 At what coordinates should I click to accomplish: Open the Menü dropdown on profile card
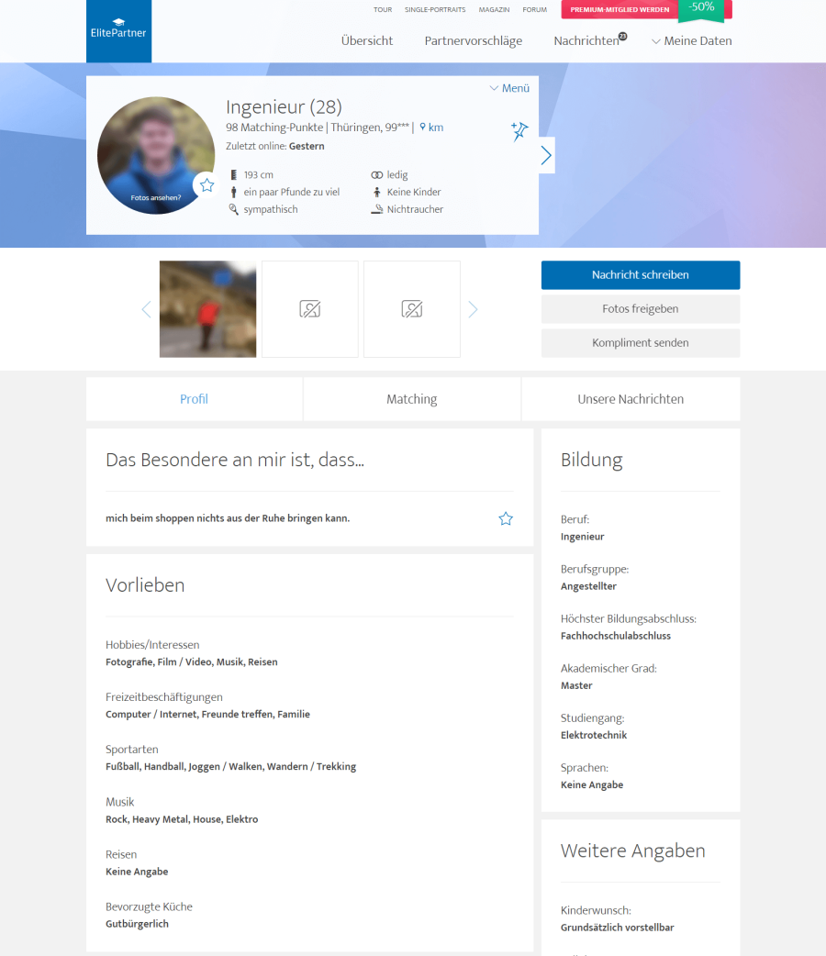coord(509,88)
